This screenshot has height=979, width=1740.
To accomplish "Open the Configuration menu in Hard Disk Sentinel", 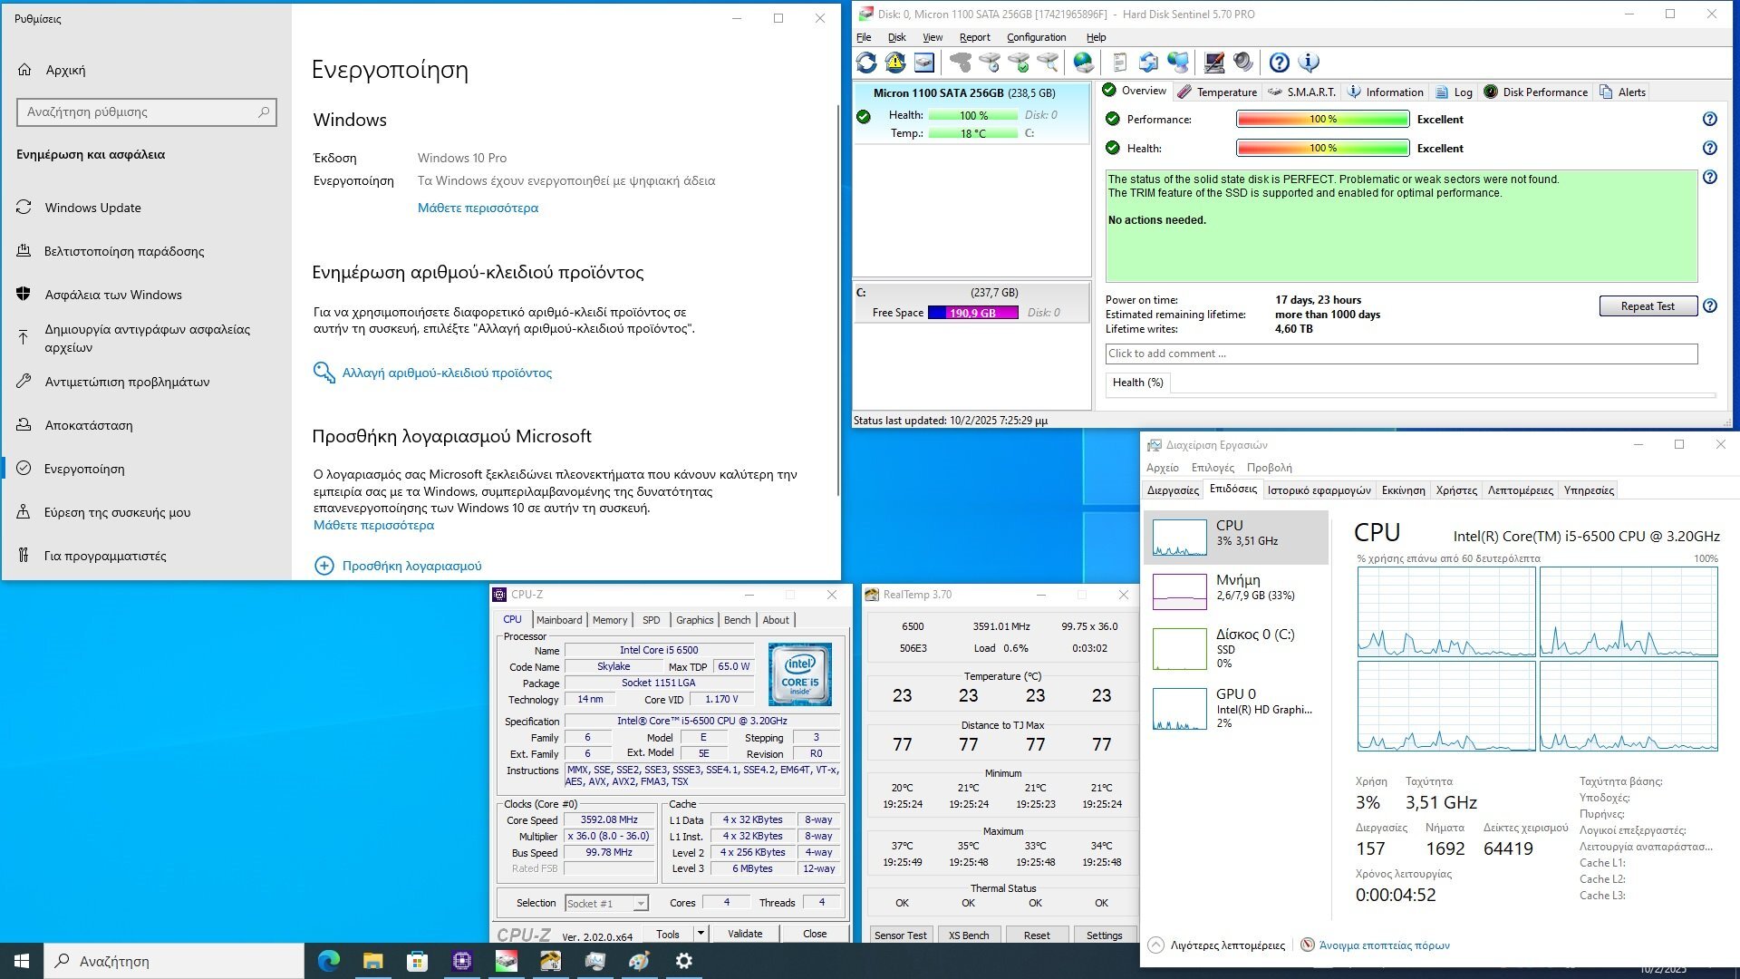I will (1036, 37).
